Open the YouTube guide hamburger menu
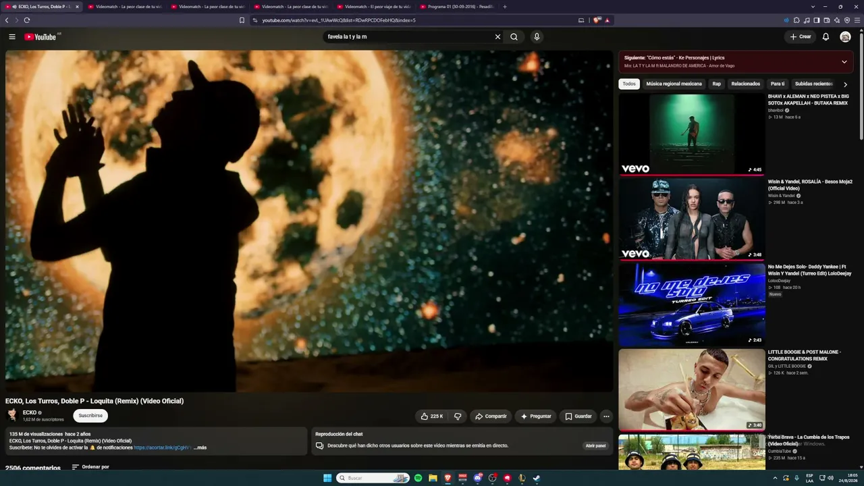 click(x=12, y=36)
